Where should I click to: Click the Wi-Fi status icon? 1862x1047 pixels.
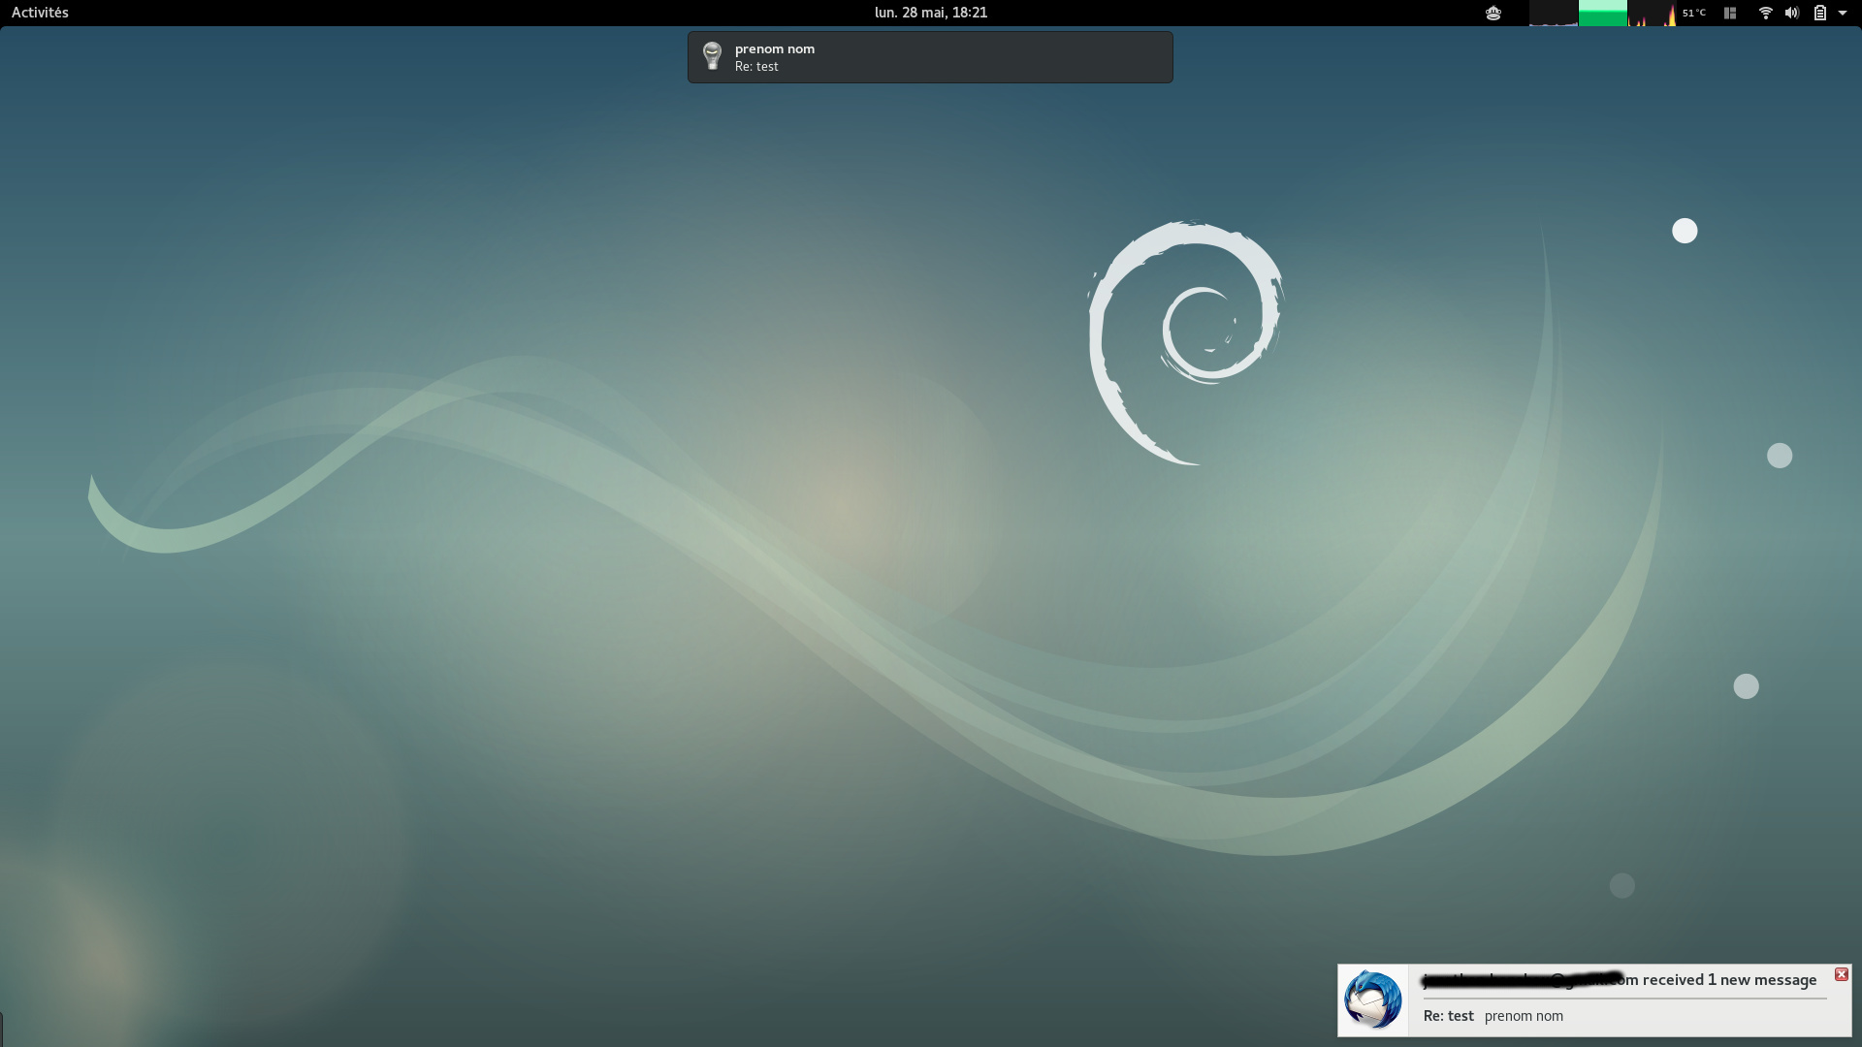pos(1766,13)
